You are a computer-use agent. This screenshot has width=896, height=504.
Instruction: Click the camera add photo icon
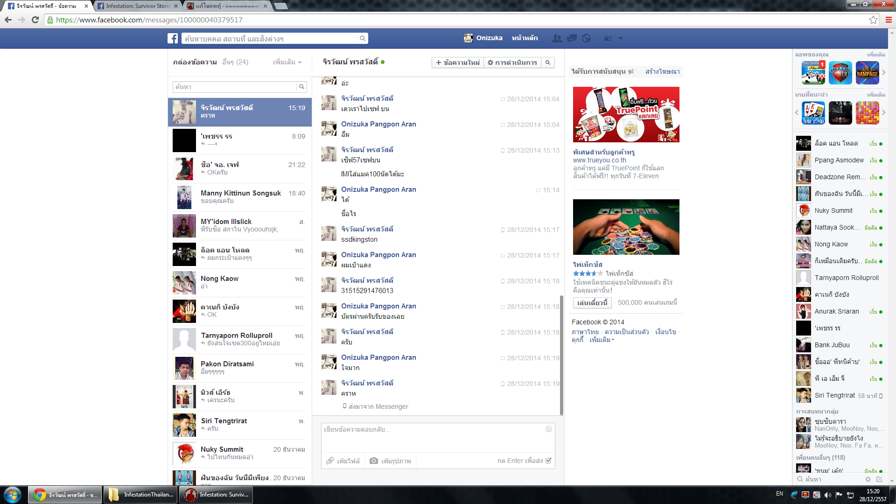pos(374,461)
